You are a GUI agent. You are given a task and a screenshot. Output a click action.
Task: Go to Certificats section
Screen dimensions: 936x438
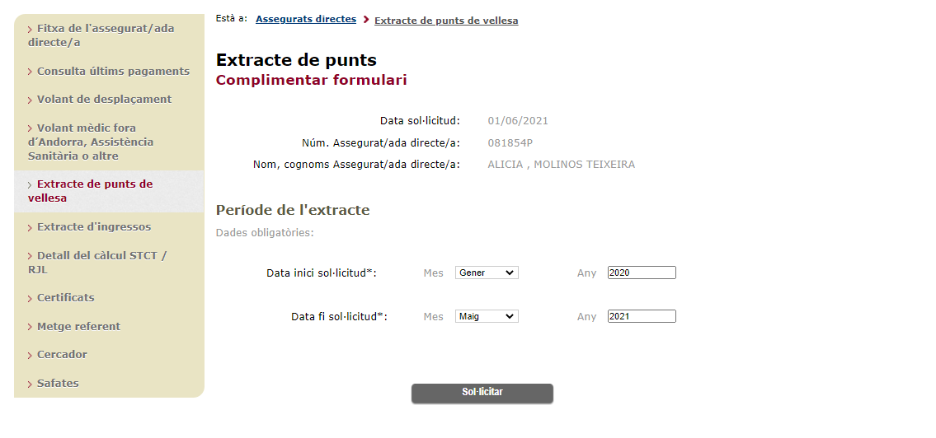coord(61,298)
